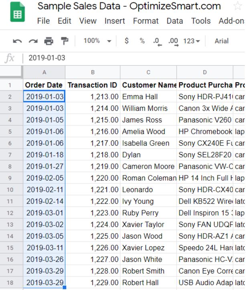
Task: Click cell 2019-02-14
Action: 44,201
